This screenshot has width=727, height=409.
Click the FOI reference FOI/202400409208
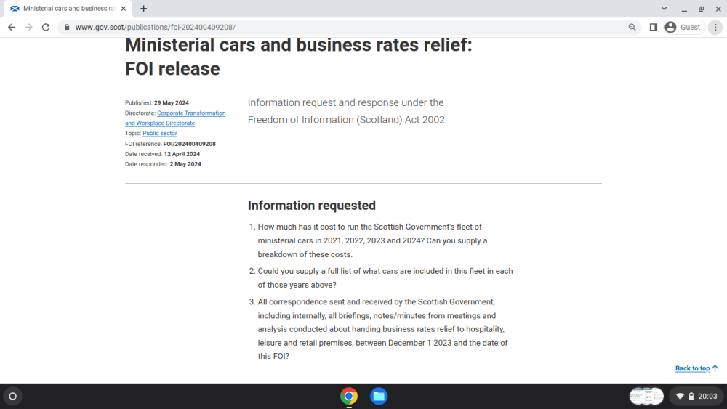tap(189, 144)
